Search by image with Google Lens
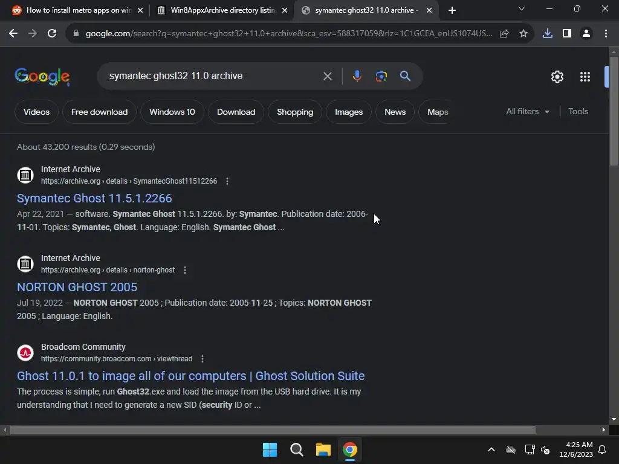 coord(381,76)
